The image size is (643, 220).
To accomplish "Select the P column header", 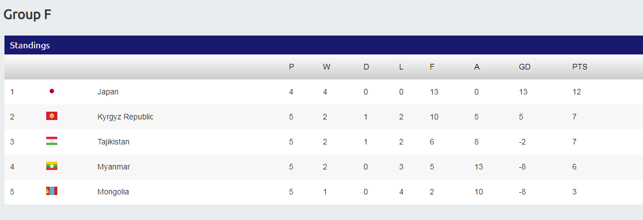I will (292, 67).
